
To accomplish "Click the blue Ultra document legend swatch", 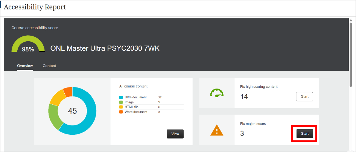I will click(121, 97).
